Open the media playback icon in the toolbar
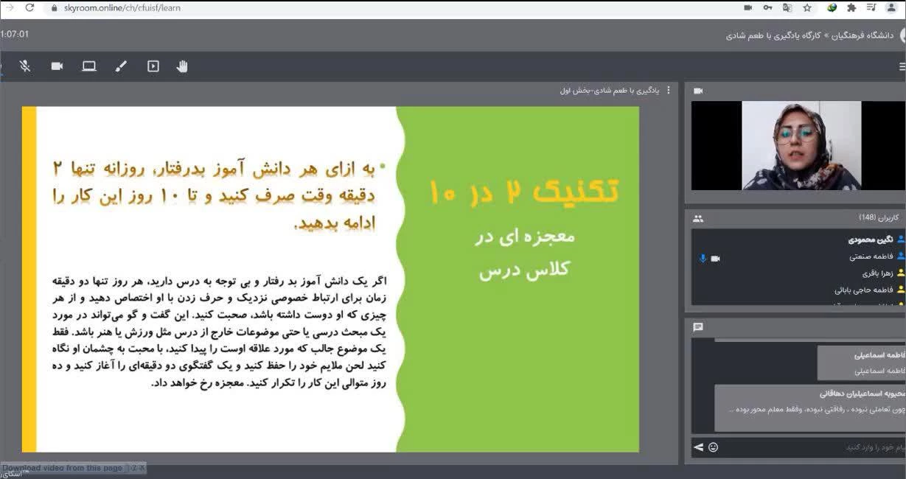Viewport: 906px width, 479px height. click(x=153, y=66)
